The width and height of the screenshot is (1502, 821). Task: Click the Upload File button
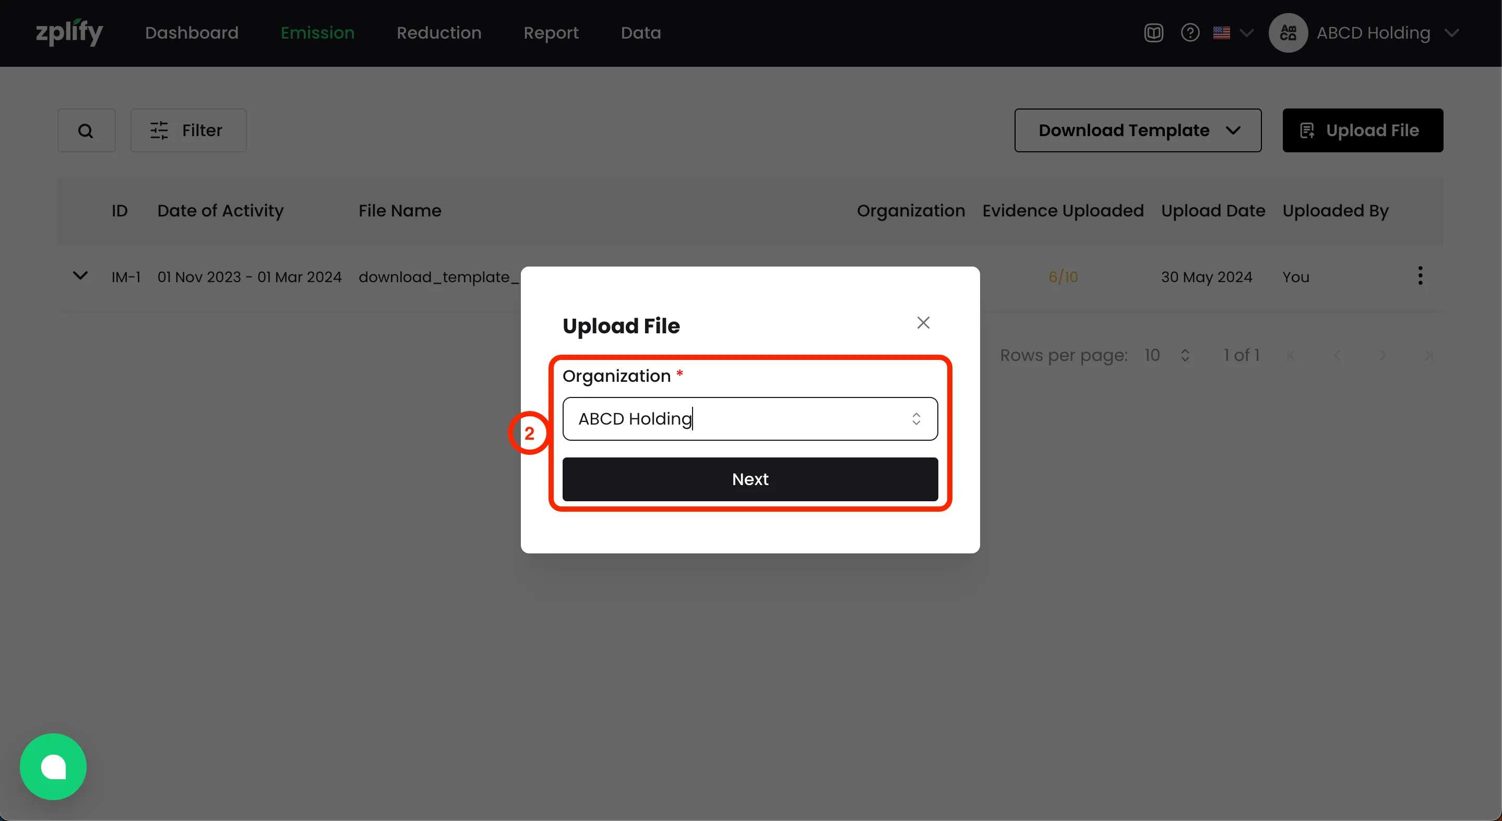tap(1362, 130)
